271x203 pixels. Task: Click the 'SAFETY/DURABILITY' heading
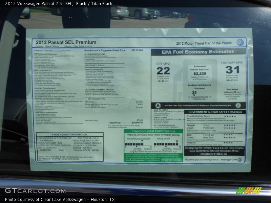[x=43, y=70]
